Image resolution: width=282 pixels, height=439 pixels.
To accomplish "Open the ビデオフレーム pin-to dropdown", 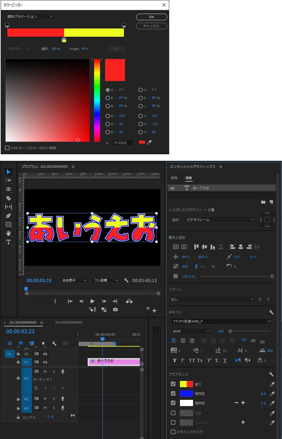I will pos(220,219).
